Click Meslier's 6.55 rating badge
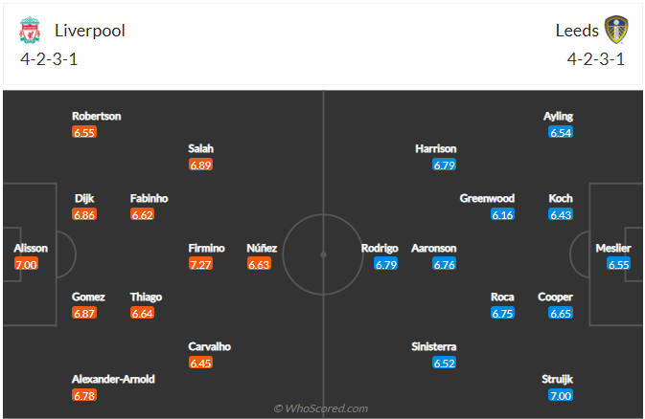Image resolution: width=645 pixels, height=419 pixels. [619, 264]
